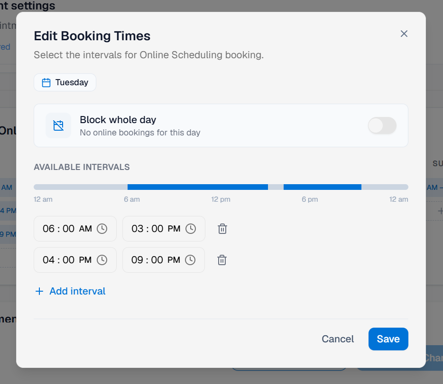
Task: Close the Edit Booking Times dialog
Action: (404, 34)
